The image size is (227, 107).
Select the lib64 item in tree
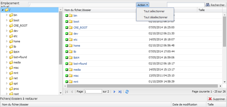16,52
